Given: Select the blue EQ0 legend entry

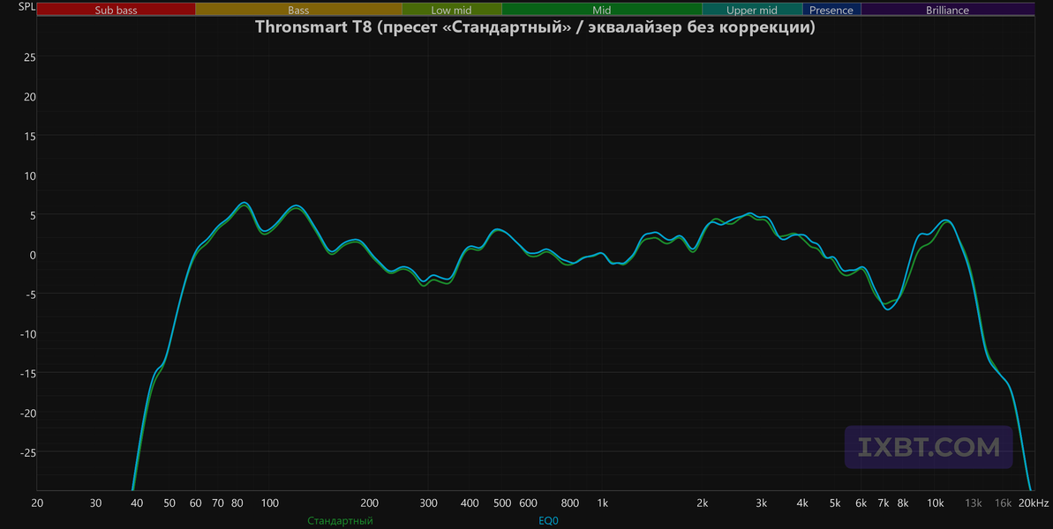Looking at the screenshot, I should (549, 521).
